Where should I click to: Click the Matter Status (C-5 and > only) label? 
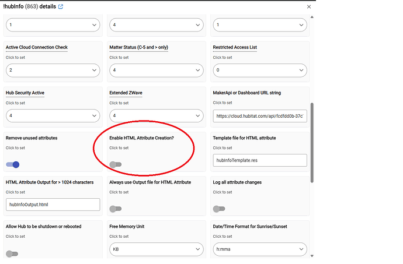coord(139,47)
